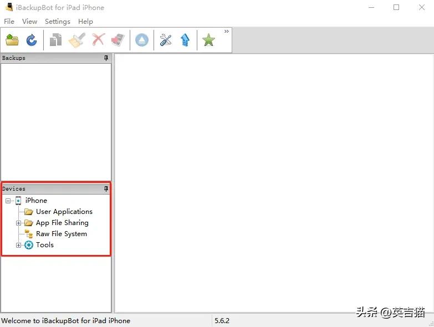The height and width of the screenshot is (327, 434).
Task: Click the export with red arrow icon
Action: coord(118,40)
